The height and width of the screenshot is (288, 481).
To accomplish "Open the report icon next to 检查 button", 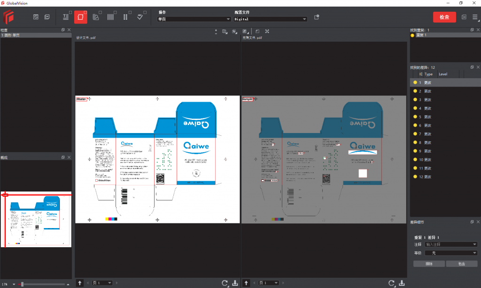I will [x=464, y=17].
